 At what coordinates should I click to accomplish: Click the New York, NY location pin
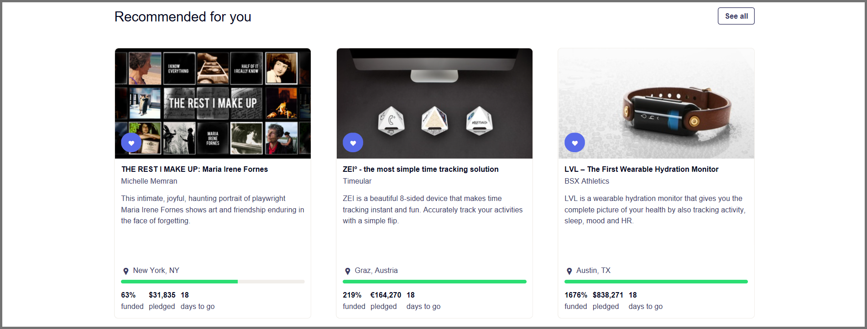tap(125, 271)
